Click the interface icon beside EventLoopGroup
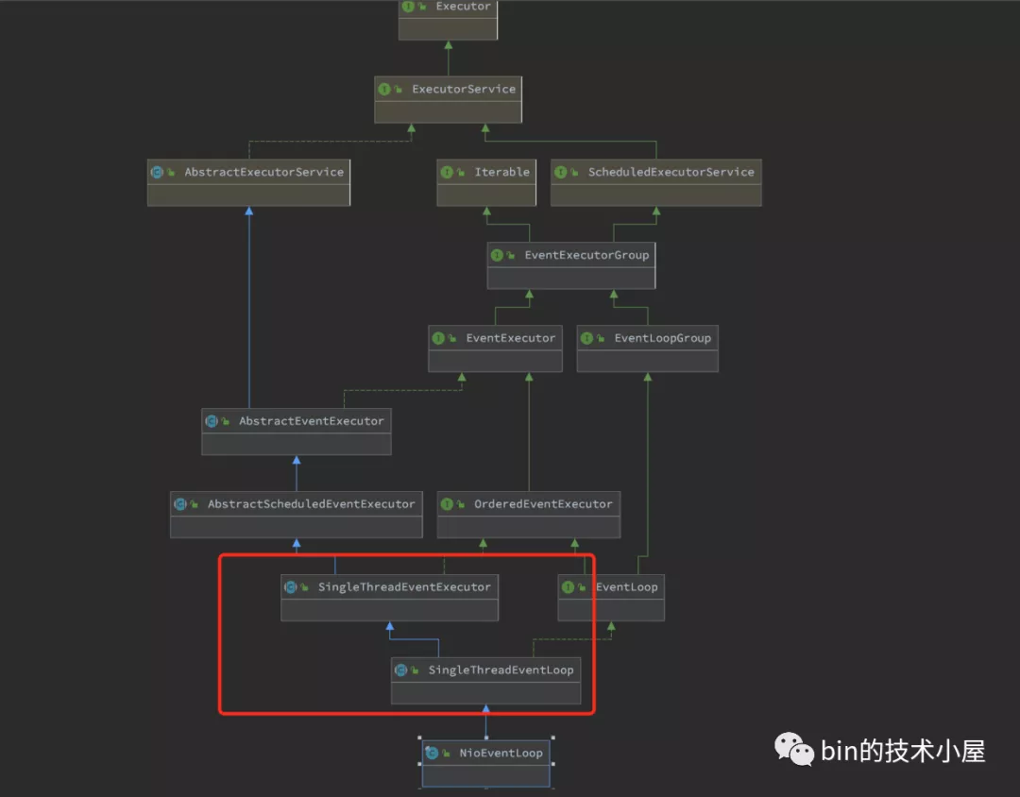This screenshot has height=797, width=1020. [586, 338]
